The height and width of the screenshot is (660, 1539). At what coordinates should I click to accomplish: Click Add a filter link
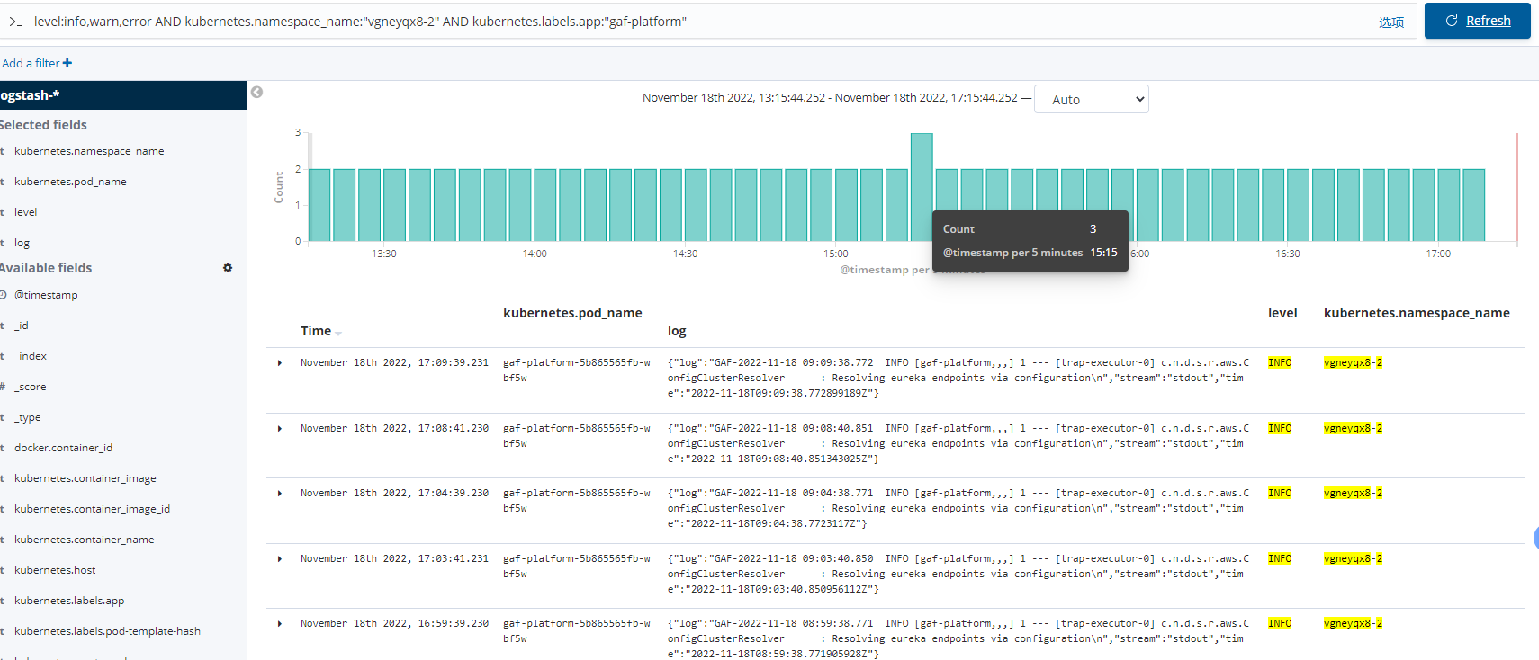tap(31, 63)
